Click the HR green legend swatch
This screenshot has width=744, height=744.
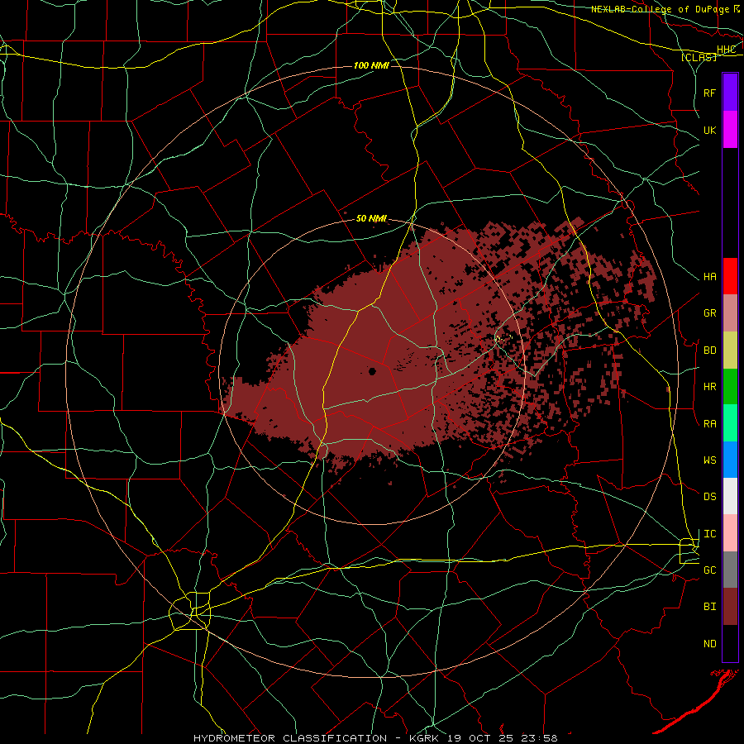730,387
